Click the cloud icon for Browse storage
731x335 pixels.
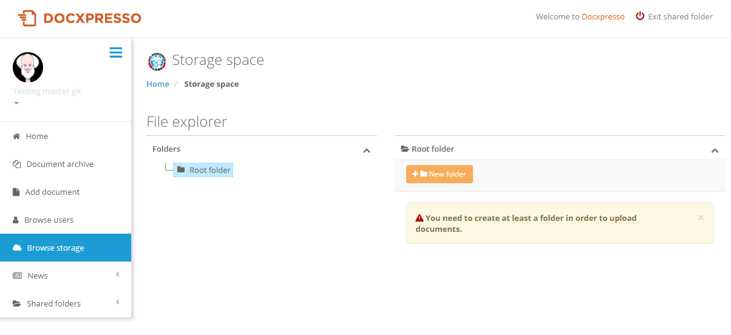click(17, 248)
